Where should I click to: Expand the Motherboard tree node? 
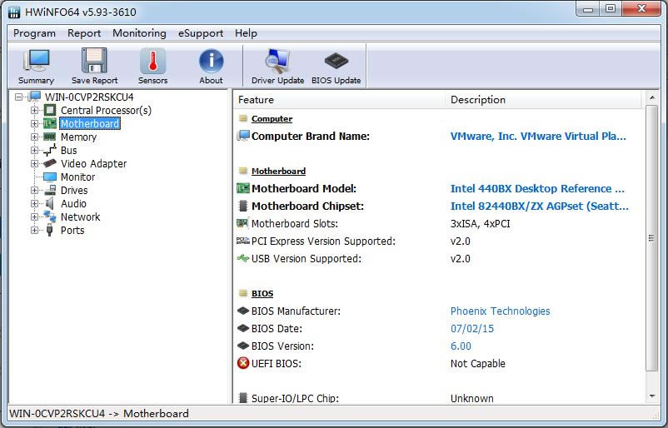[x=34, y=123]
